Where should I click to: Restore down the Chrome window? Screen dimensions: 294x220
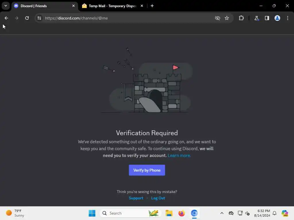tap(274, 6)
